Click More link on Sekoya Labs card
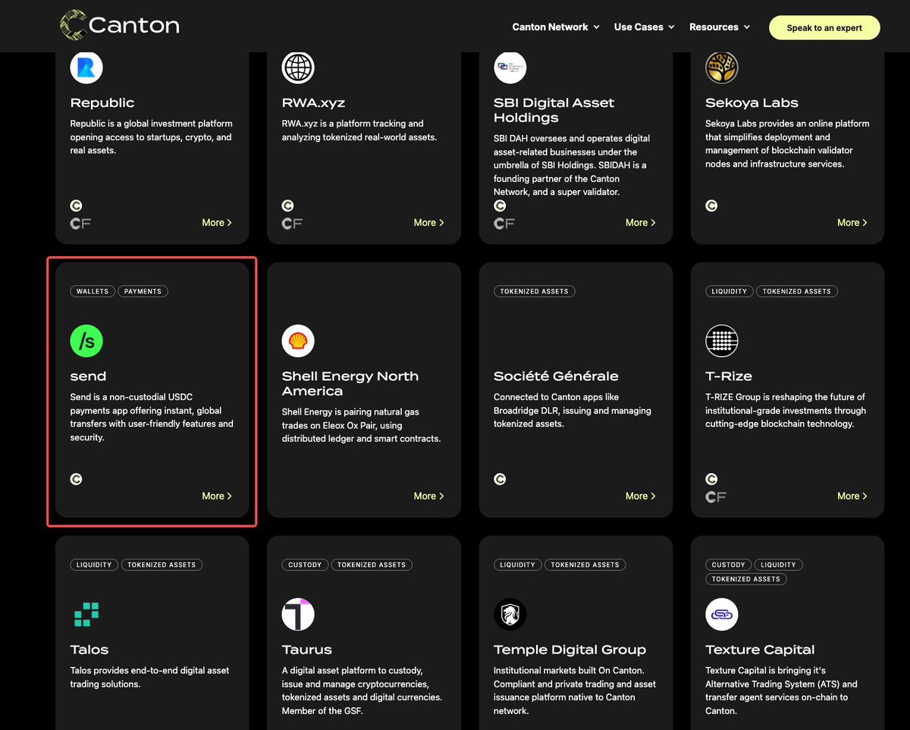 point(852,223)
